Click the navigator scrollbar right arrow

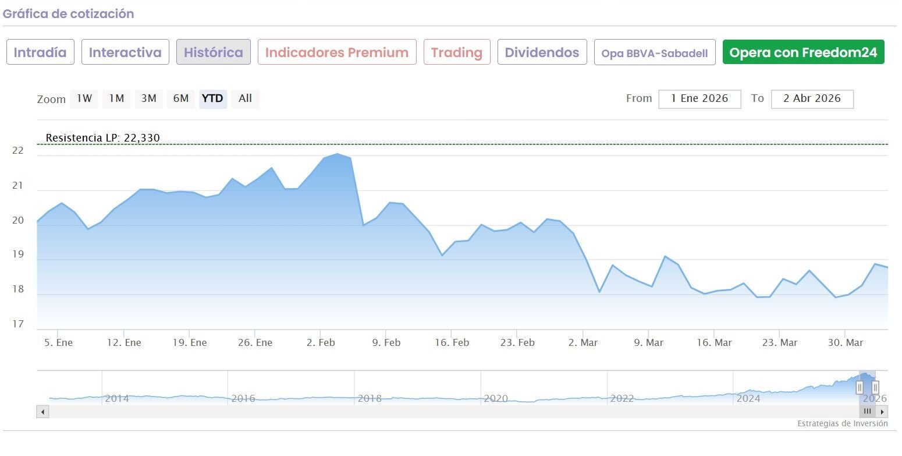(882, 412)
